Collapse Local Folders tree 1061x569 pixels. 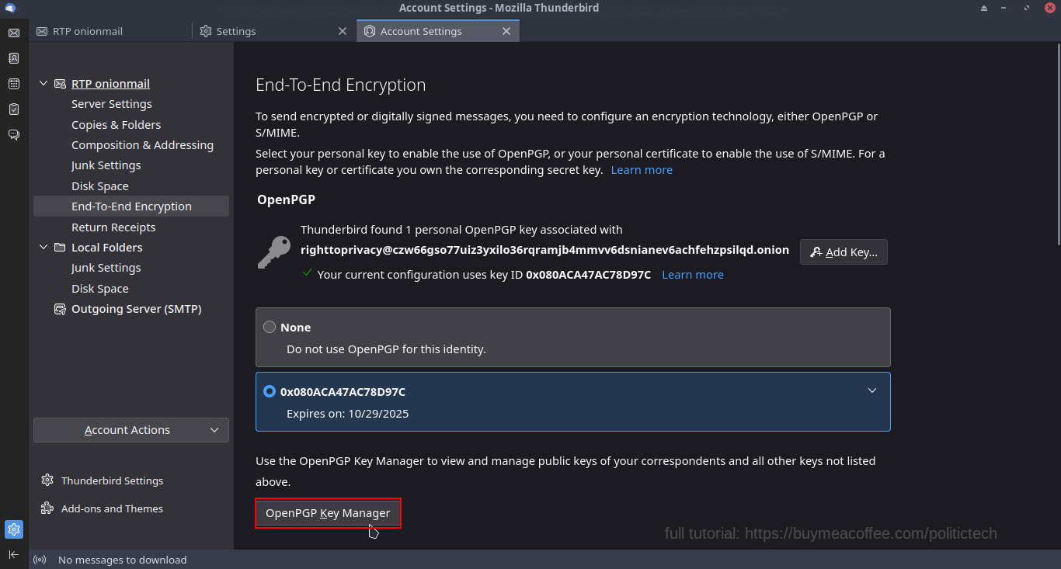coord(43,248)
